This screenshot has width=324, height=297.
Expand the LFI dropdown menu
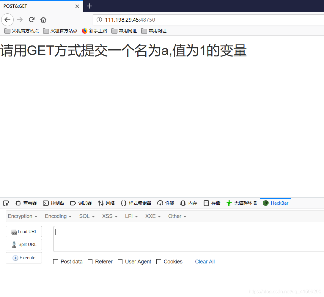pyautogui.click(x=131, y=216)
